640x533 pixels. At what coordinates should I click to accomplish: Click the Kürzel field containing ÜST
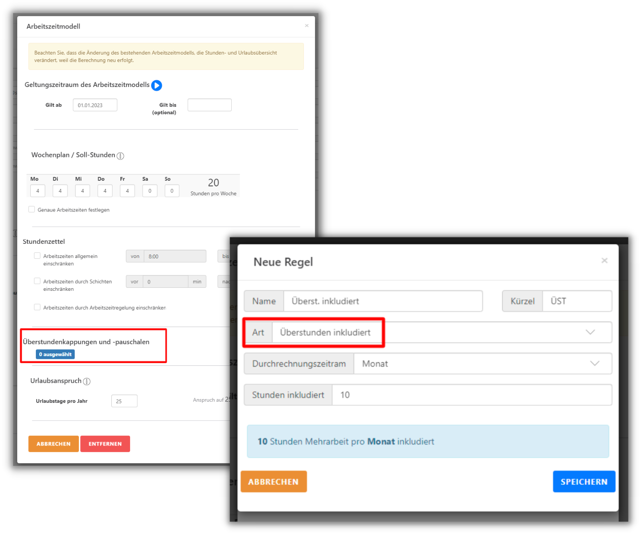tap(577, 301)
